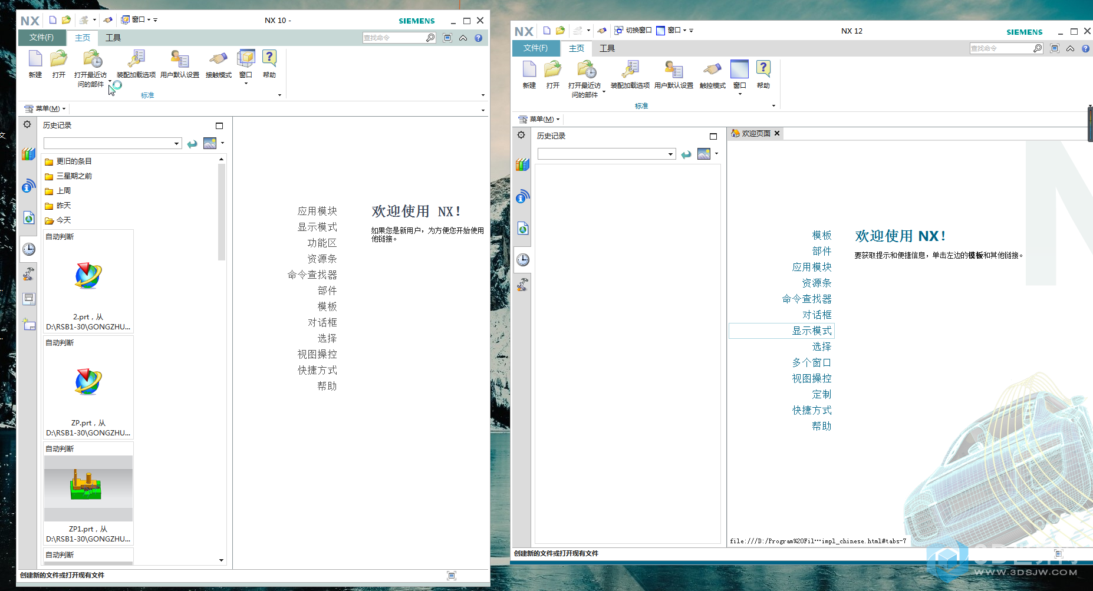This screenshot has height=591, width=1093.
Task: Open Reuse Library books icon in NX 10
Action: coord(28,154)
